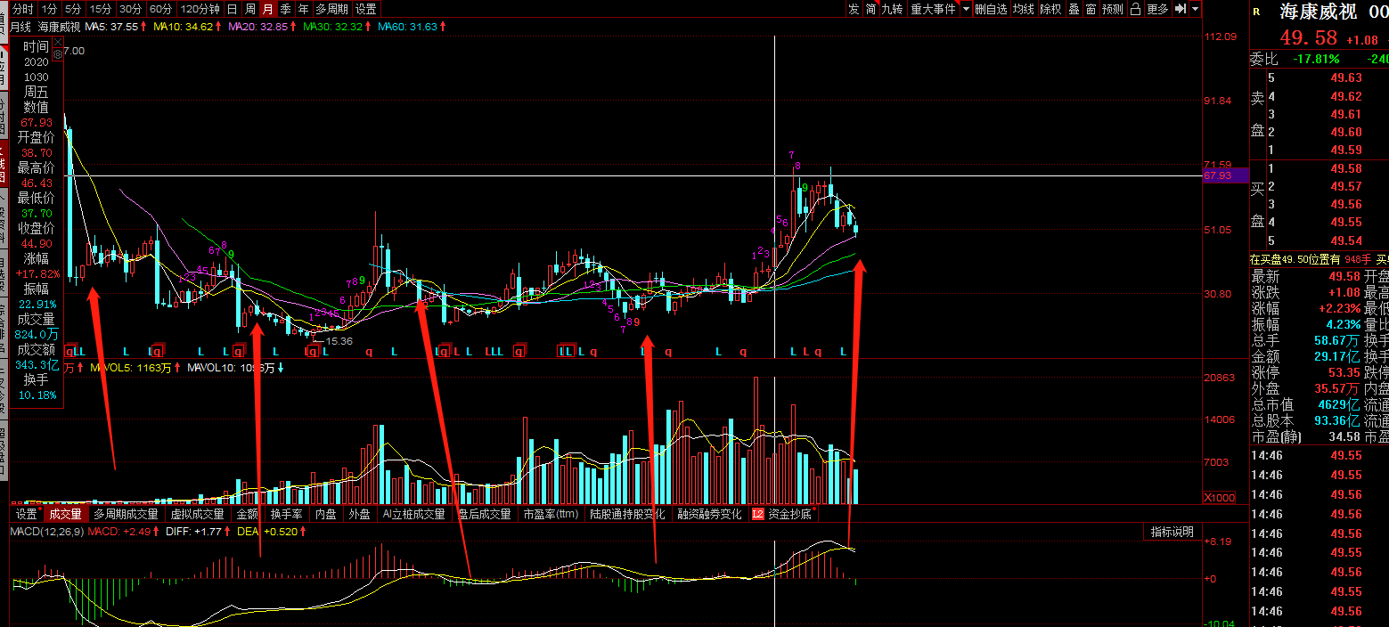Click the L2 badge beside 资金抄底

(x=758, y=514)
